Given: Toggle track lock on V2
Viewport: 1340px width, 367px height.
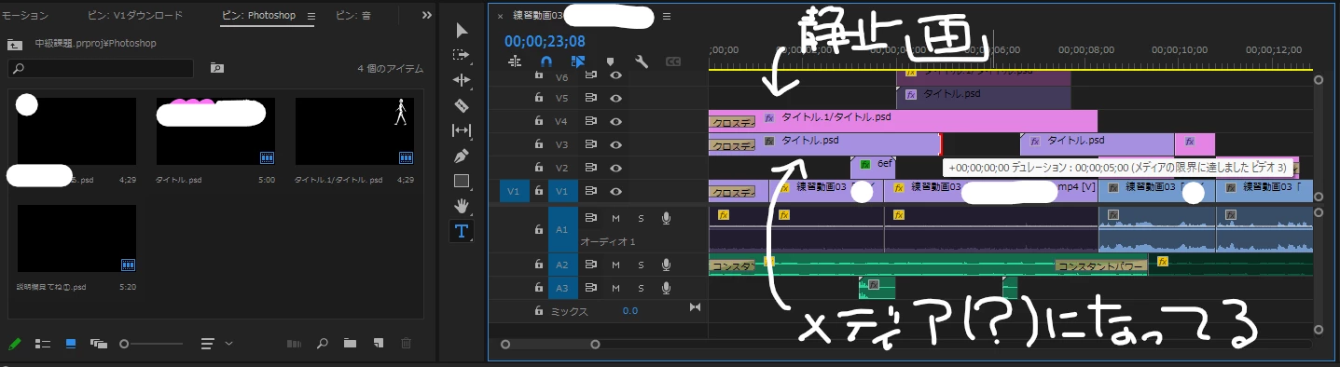Looking at the screenshot, I should click(539, 168).
